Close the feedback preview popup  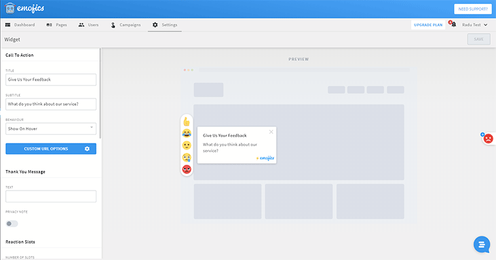click(x=271, y=132)
